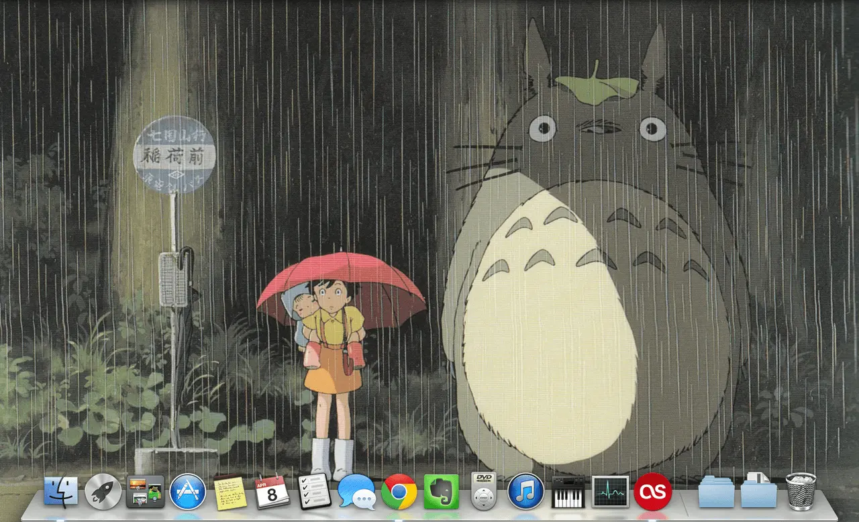Screen dimensions: 859x522
Task: Open the yellow Stickies notes app
Action: (230, 492)
